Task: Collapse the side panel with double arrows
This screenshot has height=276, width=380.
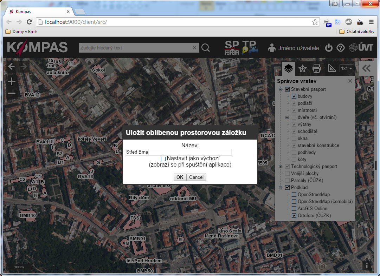Action: pos(366,68)
